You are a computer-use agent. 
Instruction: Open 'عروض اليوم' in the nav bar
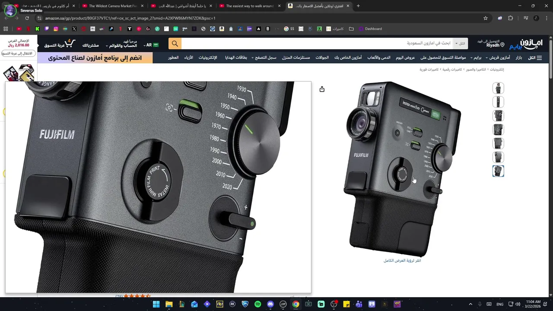pos(405,57)
